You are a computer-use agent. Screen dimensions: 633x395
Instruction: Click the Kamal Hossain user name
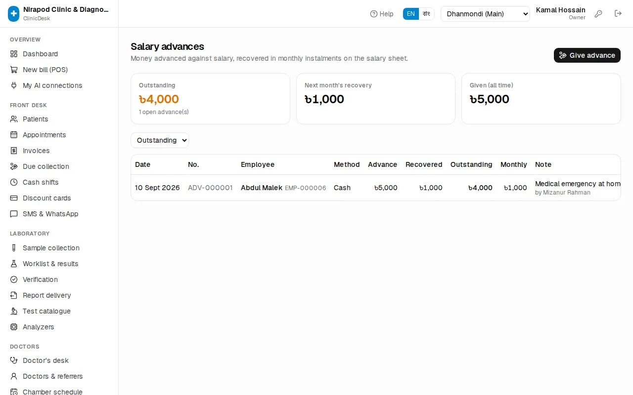coord(561,10)
